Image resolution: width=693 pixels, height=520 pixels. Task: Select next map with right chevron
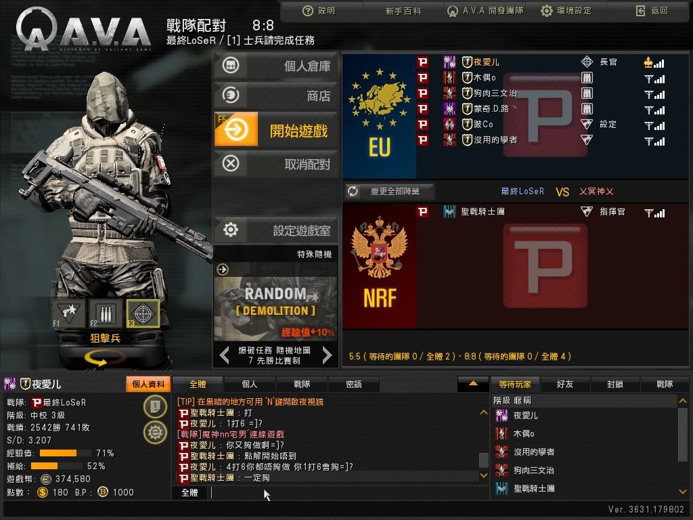coord(327,355)
